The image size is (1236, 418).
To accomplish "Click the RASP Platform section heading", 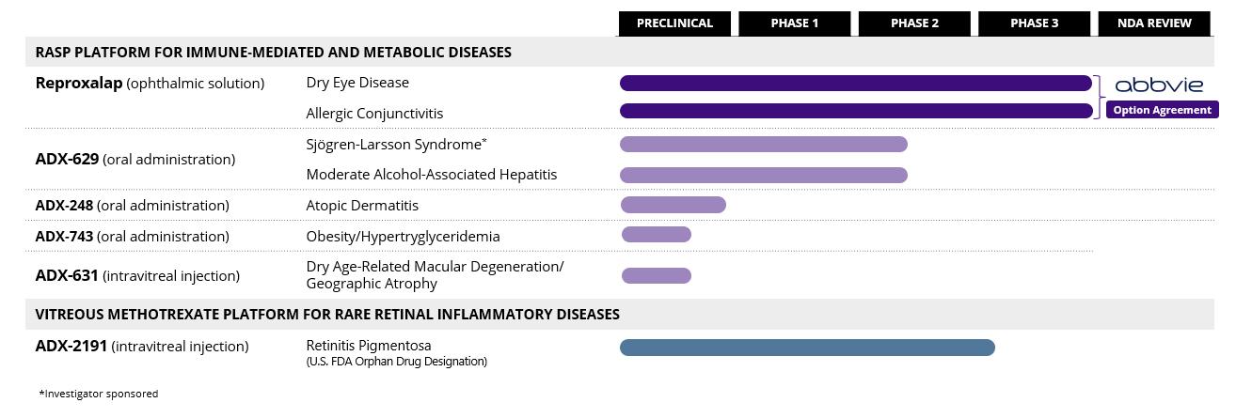I will (x=273, y=53).
